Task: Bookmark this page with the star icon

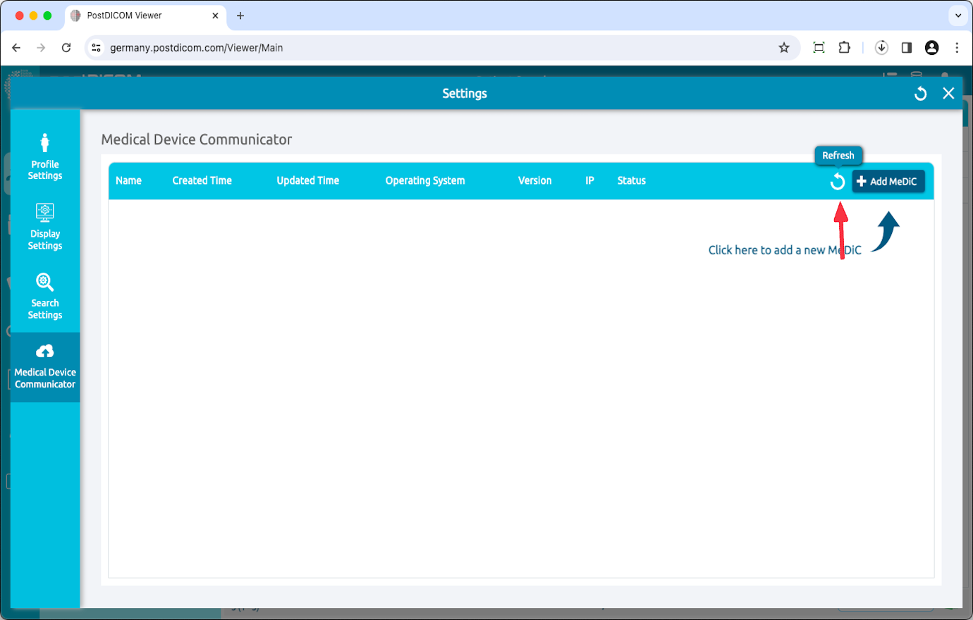Action: pyautogui.click(x=784, y=47)
